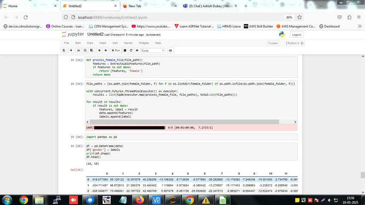Open the cell type Code dropdown
This screenshot has width=365, height=205.
pyautogui.click(x=153, y=50)
